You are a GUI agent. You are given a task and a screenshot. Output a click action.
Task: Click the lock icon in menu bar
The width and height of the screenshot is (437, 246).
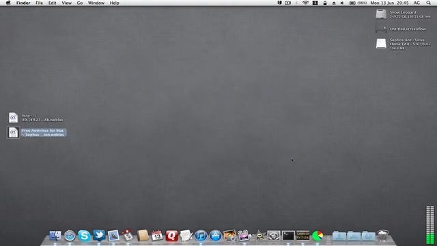pos(325,3)
